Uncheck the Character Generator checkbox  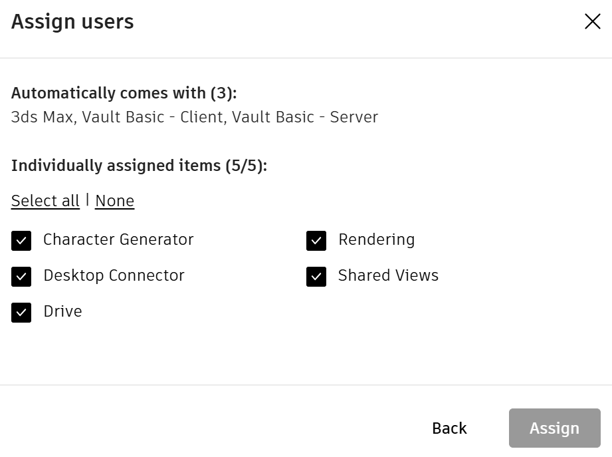(x=21, y=241)
